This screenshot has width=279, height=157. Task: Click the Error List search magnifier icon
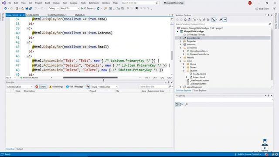point(170,86)
